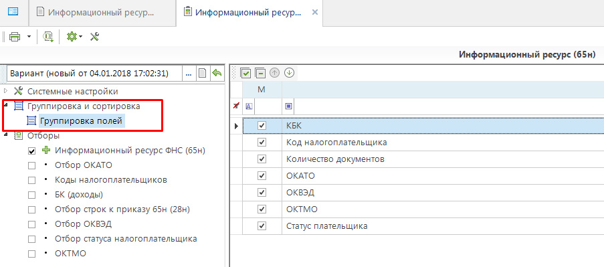The height and width of the screenshot is (267, 604).
Task: Enable the Отбор ОКАТО checkbox
Action: [32, 166]
